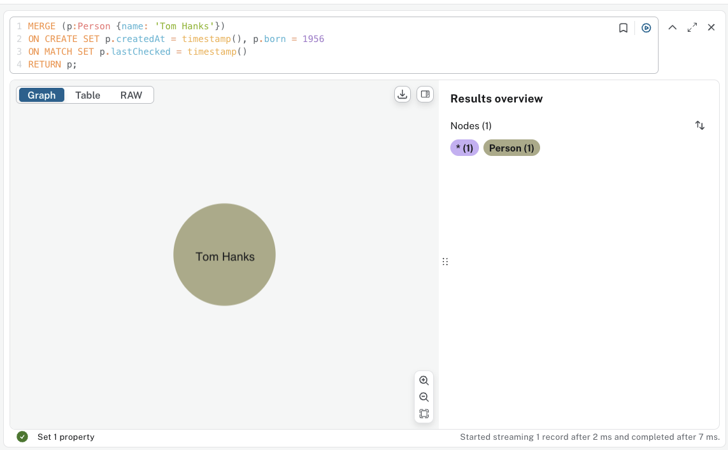The height and width of the screenshot is (450, 728).
Task: Run the Cypher query with the play icon
Action: 646,27
